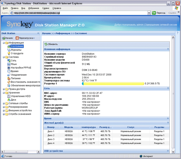181x159 pixels.
Task: Click the Уведомления icon
Action: 9,75
